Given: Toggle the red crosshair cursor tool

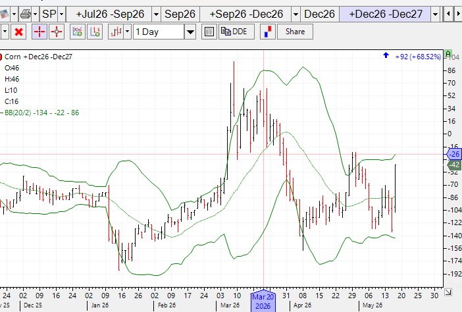Looking at the screenshot, I should point(39,32).
